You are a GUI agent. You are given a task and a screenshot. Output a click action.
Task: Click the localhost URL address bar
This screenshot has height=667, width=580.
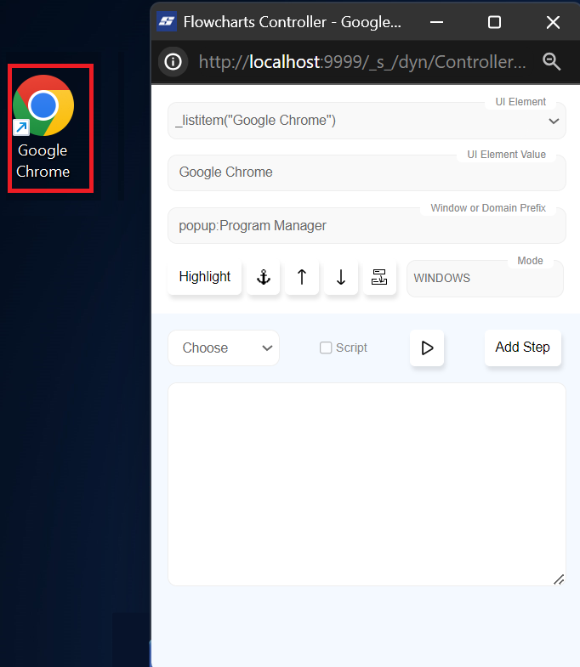tap(361, 61)
